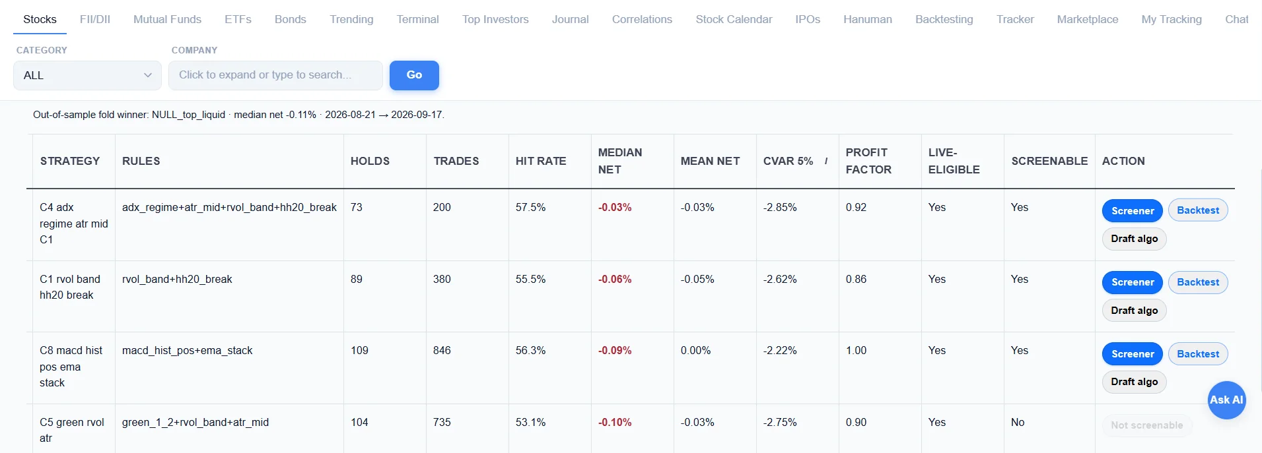Go to the Marketplace tab
The height and width of the screenshot is (453, 1262).
1088,19
